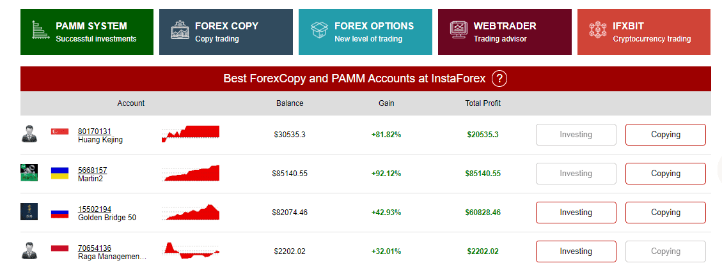
Task: Open the Forex Options tile
Action: point(365,32)
